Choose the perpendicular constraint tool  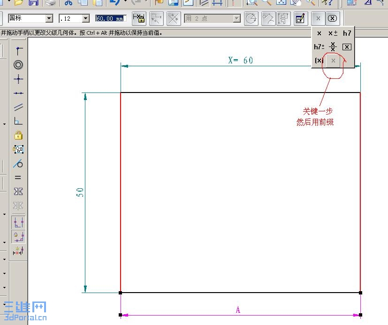tap(18, 121)
